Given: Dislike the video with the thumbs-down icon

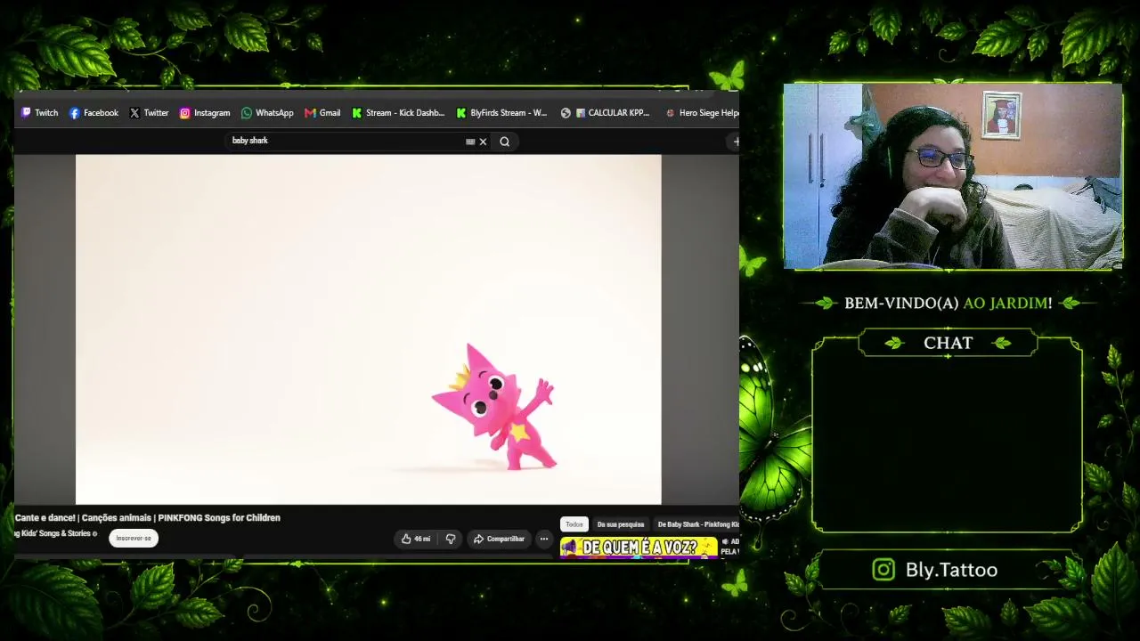Looking at the screenshot, I should click(x=451, y=539).
